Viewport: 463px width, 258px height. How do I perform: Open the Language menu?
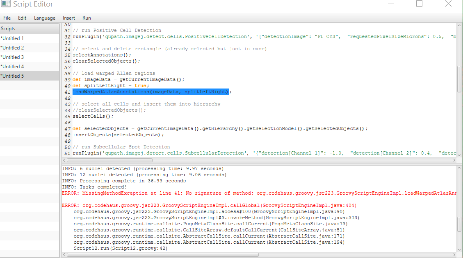pyautogui.click(x=44, y=18)
